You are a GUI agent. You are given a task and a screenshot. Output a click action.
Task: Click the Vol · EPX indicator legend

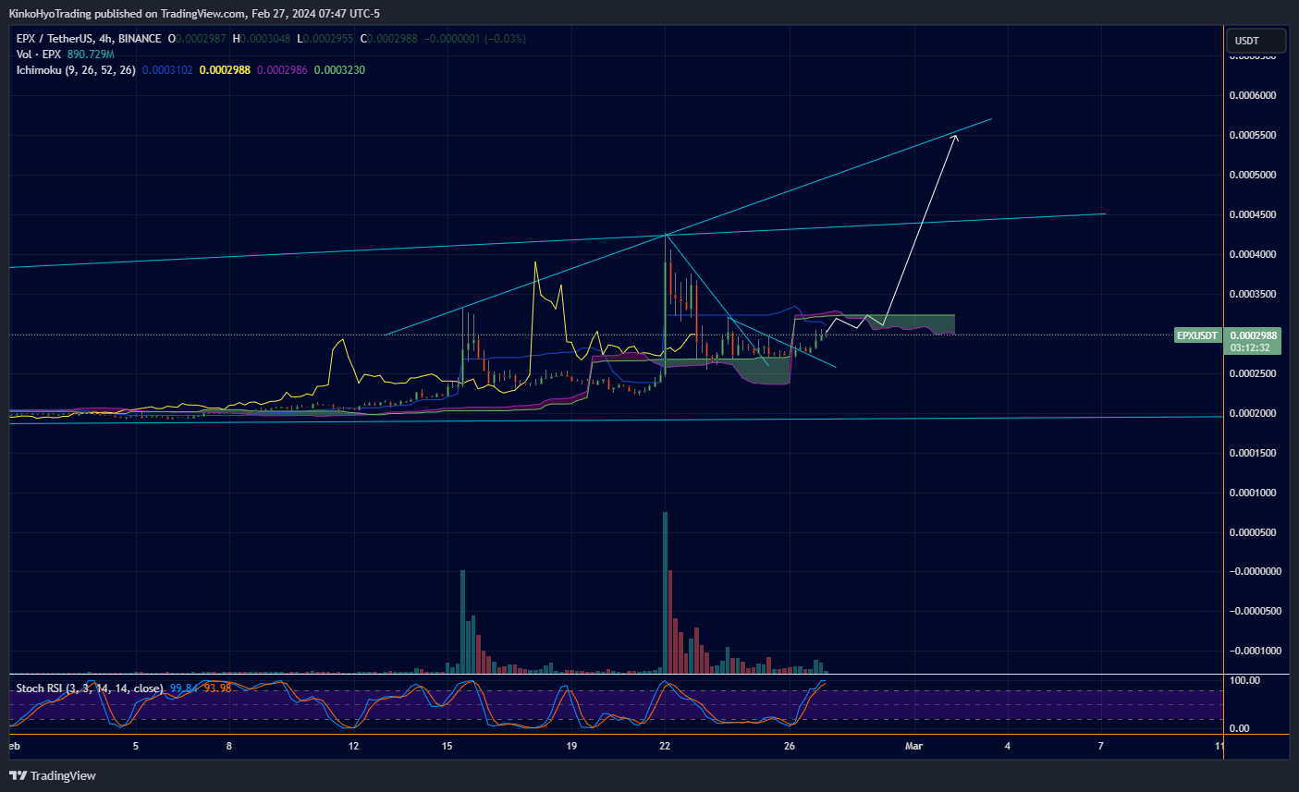(x=38, y=55)
